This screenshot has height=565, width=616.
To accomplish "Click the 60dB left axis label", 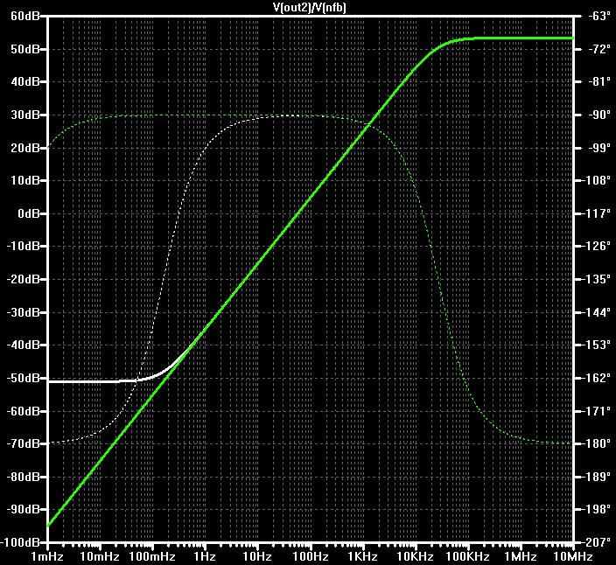I will pyautogui.click(x=24, y=16).
